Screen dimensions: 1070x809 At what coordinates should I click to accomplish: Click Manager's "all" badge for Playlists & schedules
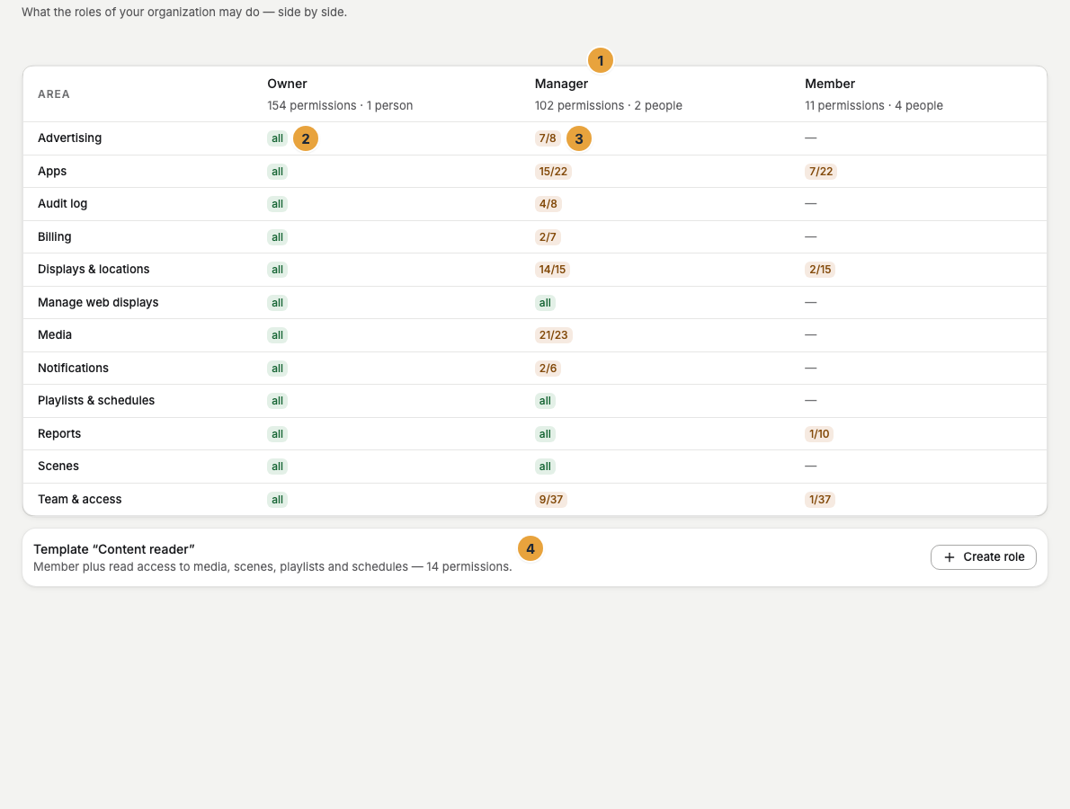click(x=545, y=401)
